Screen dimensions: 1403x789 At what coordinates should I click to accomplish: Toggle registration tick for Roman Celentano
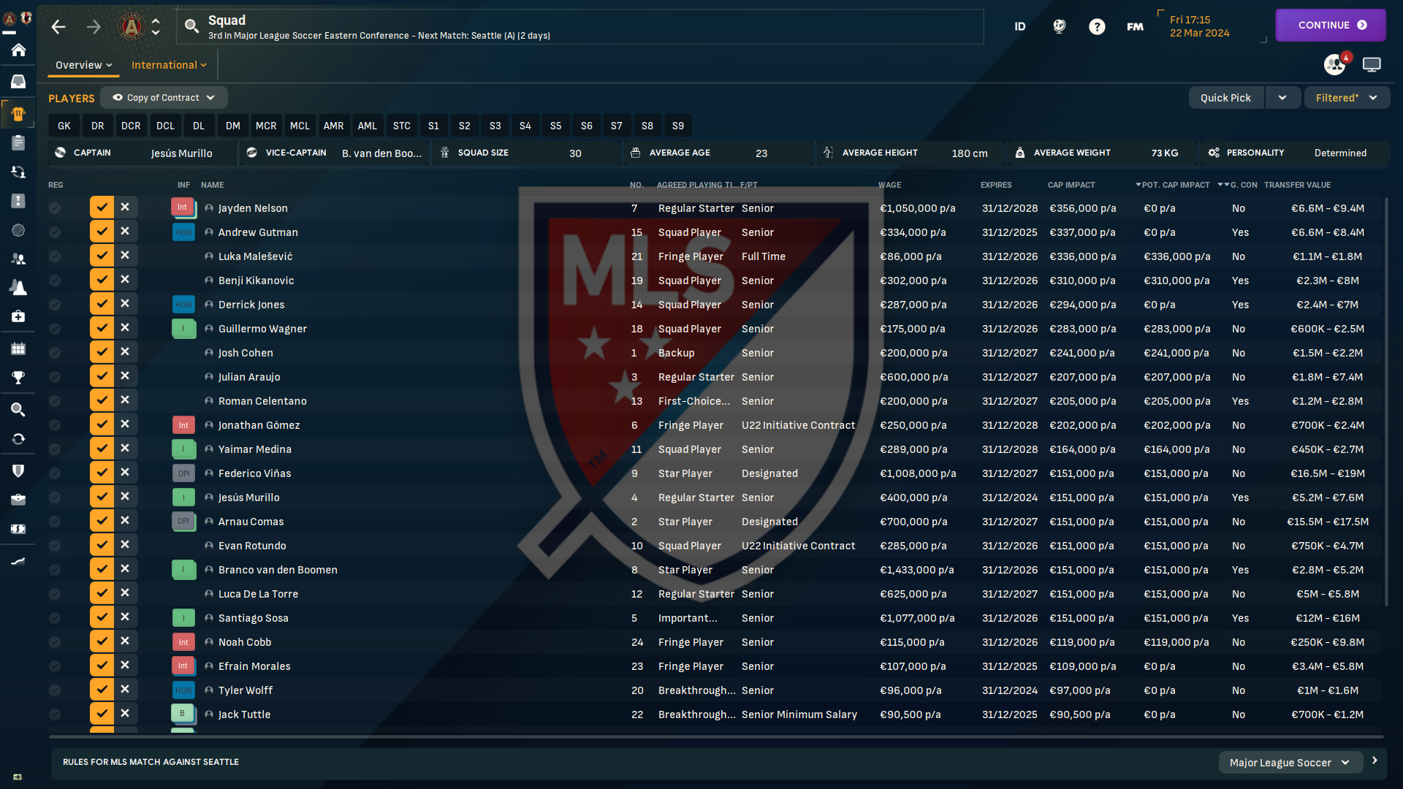point(102,400)
